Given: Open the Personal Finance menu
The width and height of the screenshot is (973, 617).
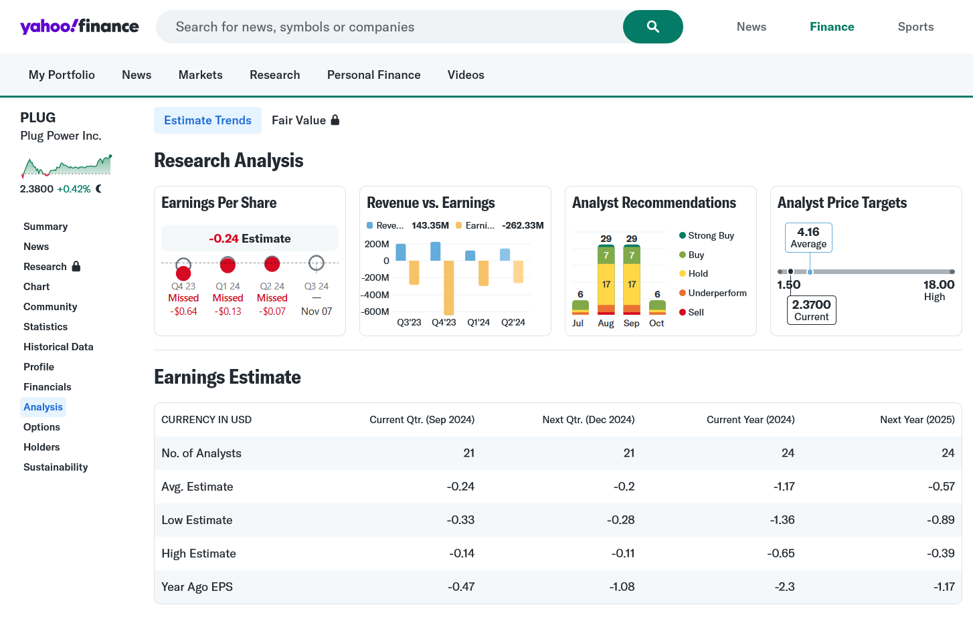Looking at the screenshot, I should 374,75.
